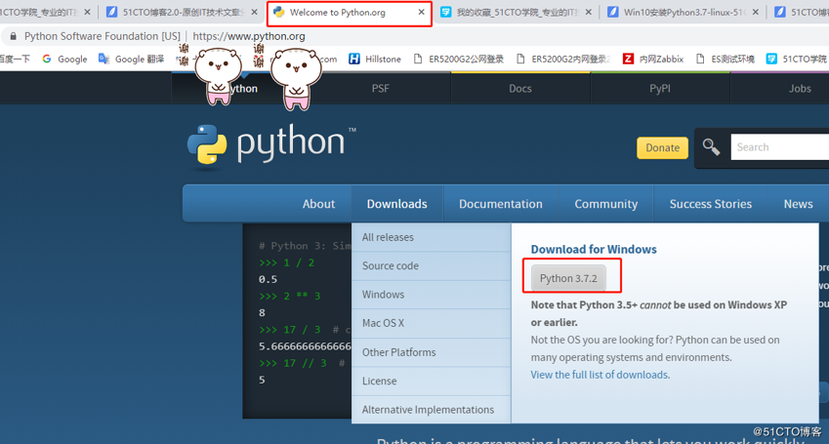The height and width of the screenshot is (444, 829).
Task: Open the ER5200G2公网登录 bookmark
Action: click(x=459, y=60)
